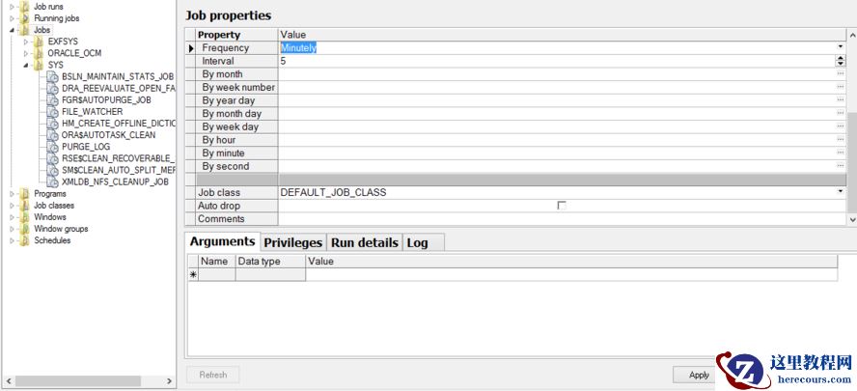This screenshot has height=391, width=857.
Task: Click the FGR$AUTOPURGE_JOB job icon
Action: coord(52,100)
